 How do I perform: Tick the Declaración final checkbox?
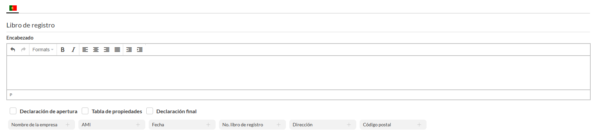[x=150, y=111]
